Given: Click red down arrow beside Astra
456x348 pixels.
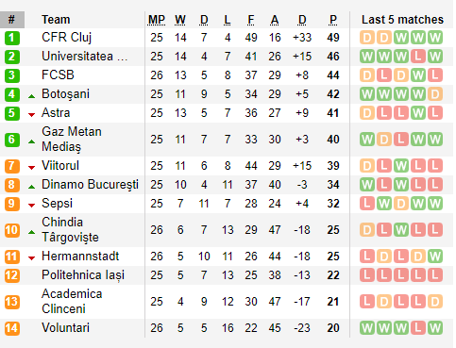Looking at the screenshot, I should (31, 115).
